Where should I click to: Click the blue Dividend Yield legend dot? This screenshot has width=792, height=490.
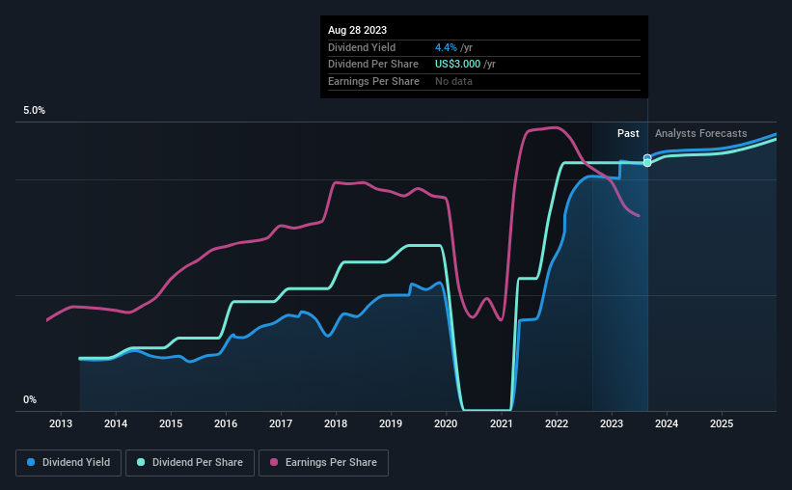click(x=31, y=462)
